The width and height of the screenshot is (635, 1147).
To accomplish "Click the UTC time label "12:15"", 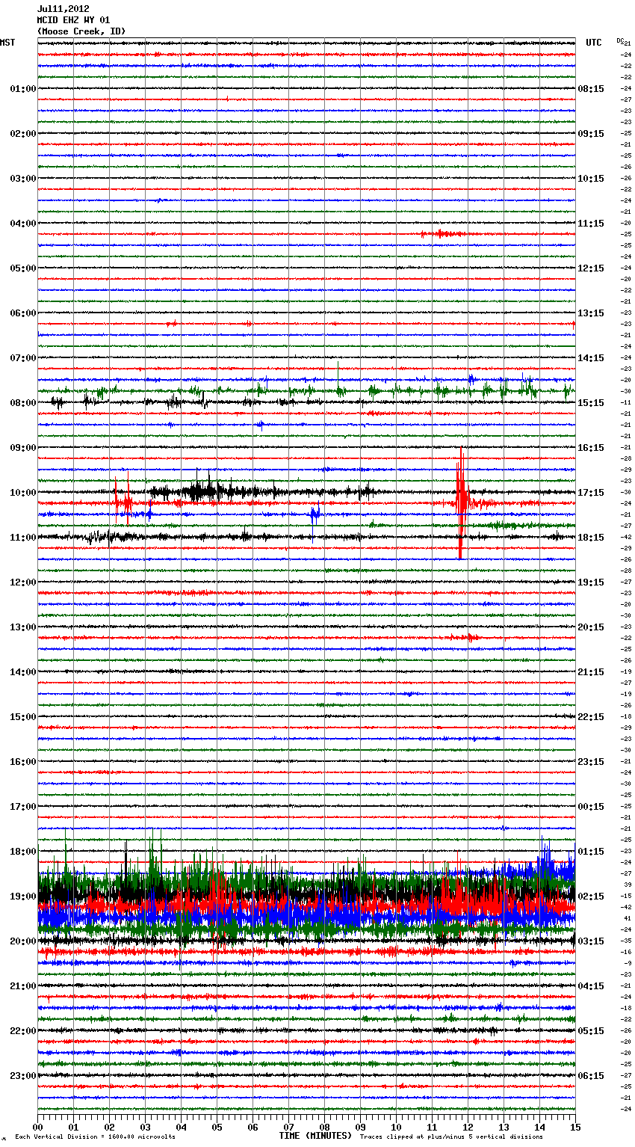I will (x=591, y=268).
